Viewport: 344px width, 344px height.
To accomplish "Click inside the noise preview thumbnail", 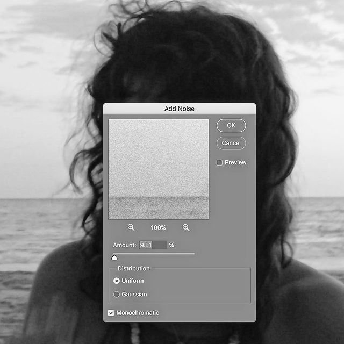I will click(159, 169).
